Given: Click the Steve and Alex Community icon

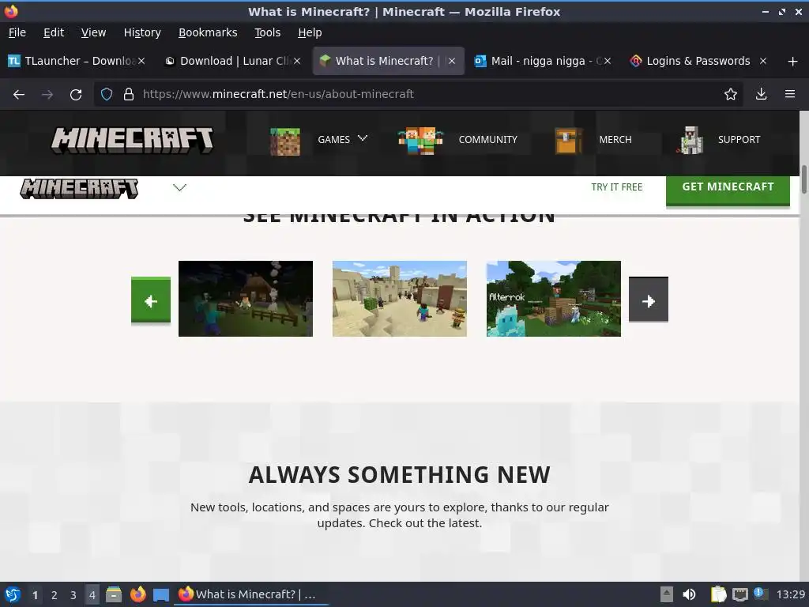Looking at the screenshot, I should pos(420,141).
